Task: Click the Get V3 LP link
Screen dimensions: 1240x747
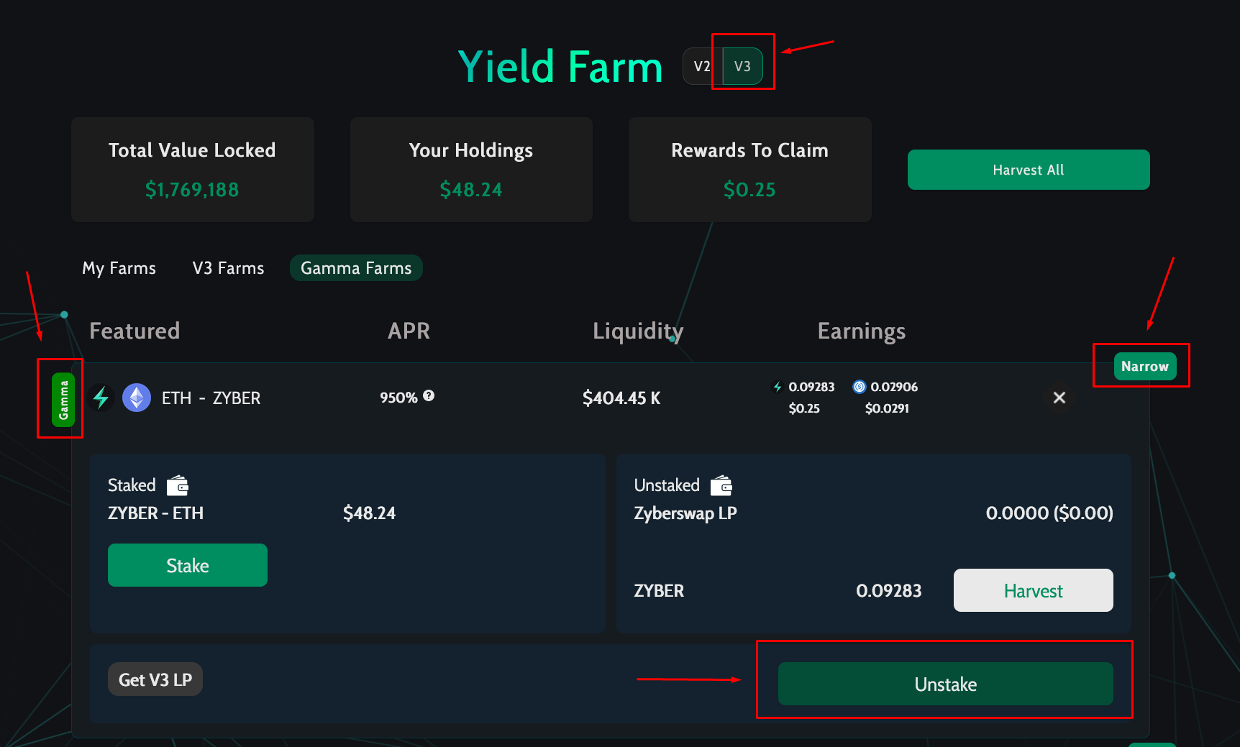Action: pyautogui.click(x=155, y=679)
